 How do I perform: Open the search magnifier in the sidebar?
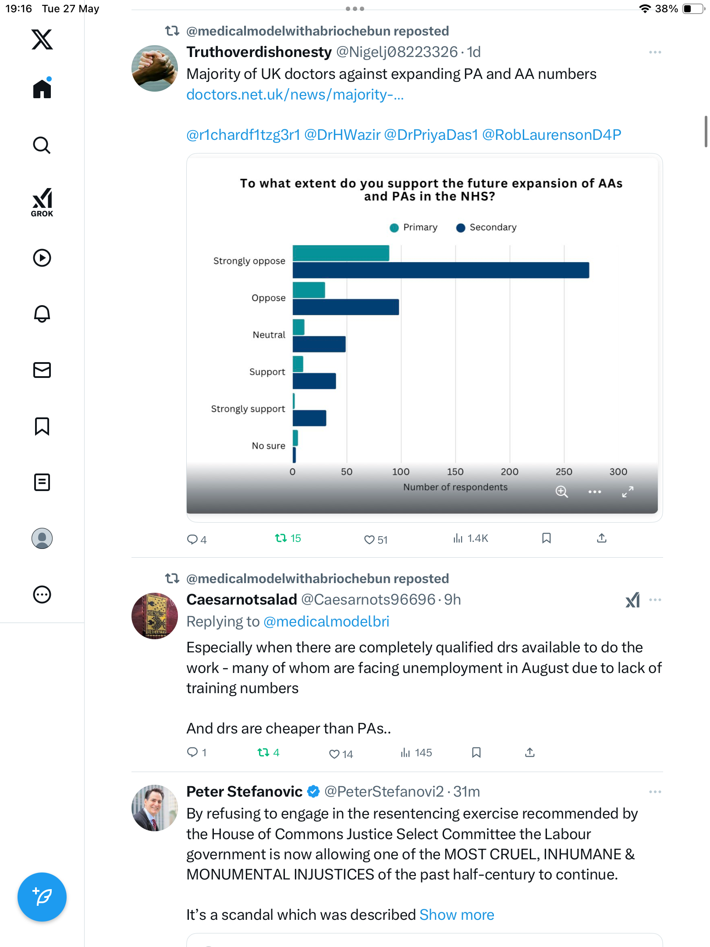pos(42,146)
